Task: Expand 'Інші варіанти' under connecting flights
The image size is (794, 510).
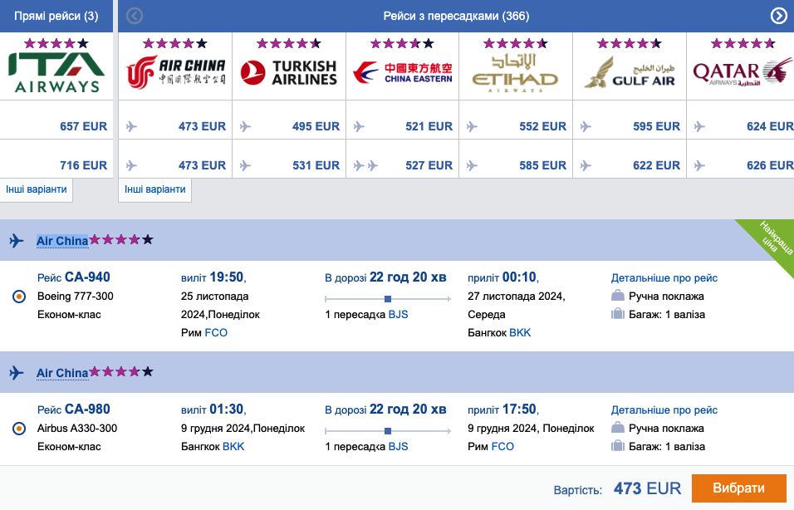Action: (x=155, y=189)
